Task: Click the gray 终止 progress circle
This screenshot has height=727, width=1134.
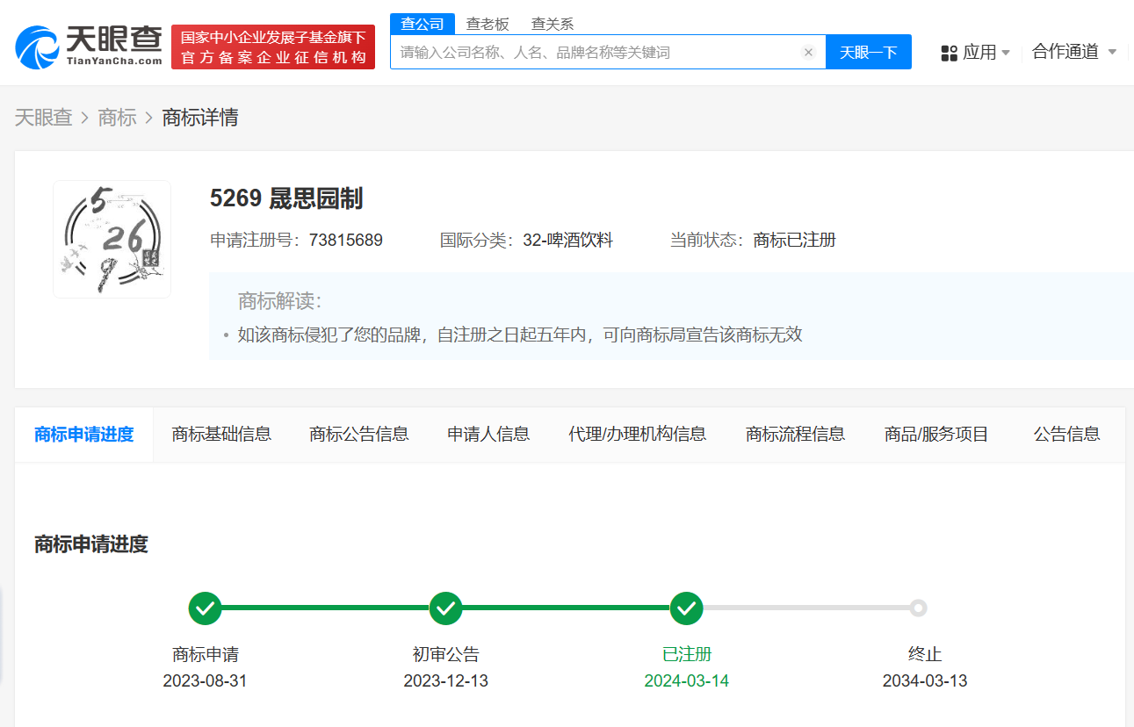Action: (x=918, y=608)
